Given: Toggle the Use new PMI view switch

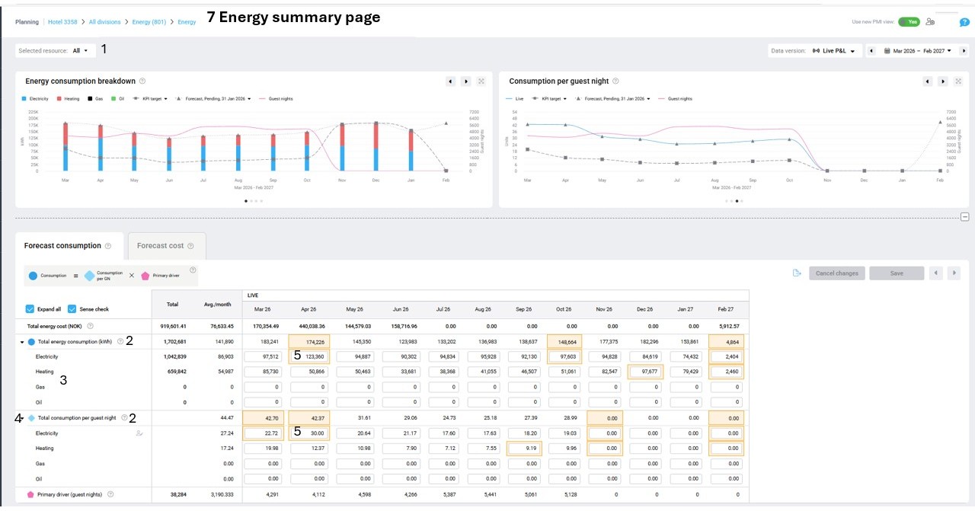Looking at the screenshot, I should tap(908, 22).
